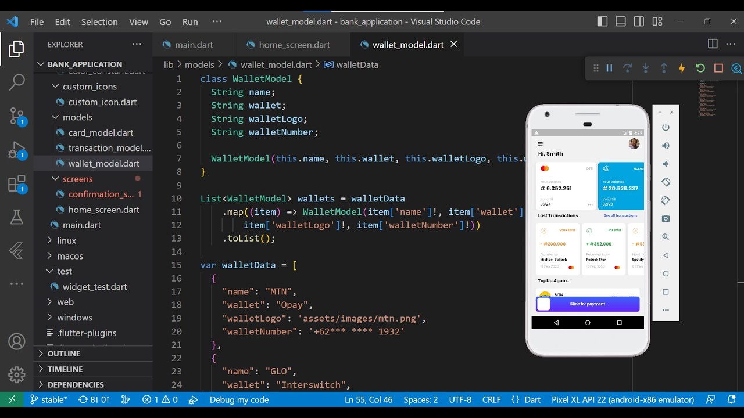Image resolution: width=744 pixels, height=418 pixels.
Task: Open the Extensions view
Action: 16,183
